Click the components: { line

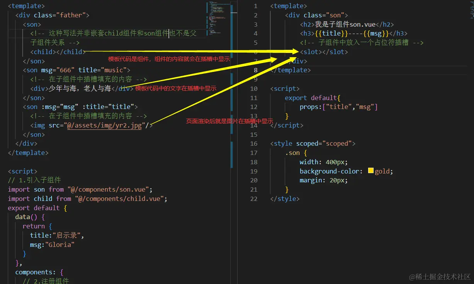(39, 272)
